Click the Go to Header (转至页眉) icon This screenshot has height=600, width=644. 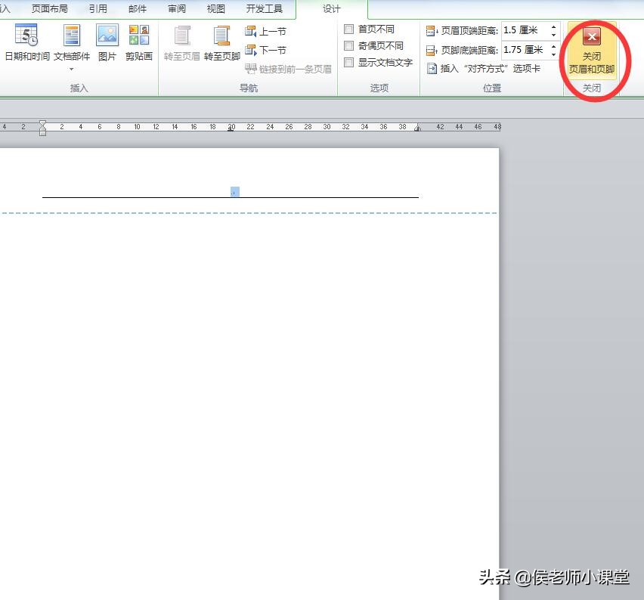tap(182, 36)
